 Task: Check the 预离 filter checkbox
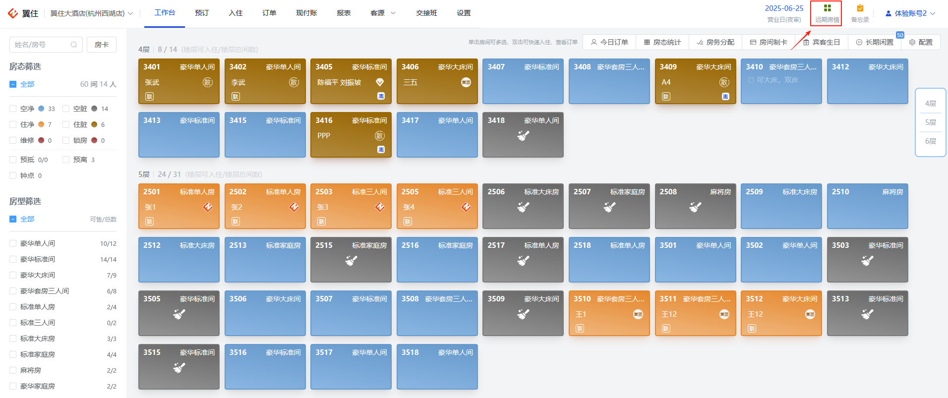[x=66, y=160]
